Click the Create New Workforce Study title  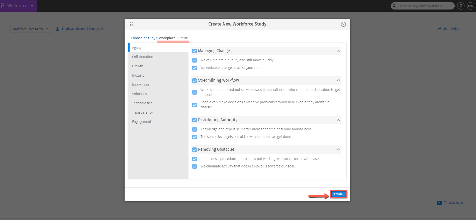pos(237,24)
